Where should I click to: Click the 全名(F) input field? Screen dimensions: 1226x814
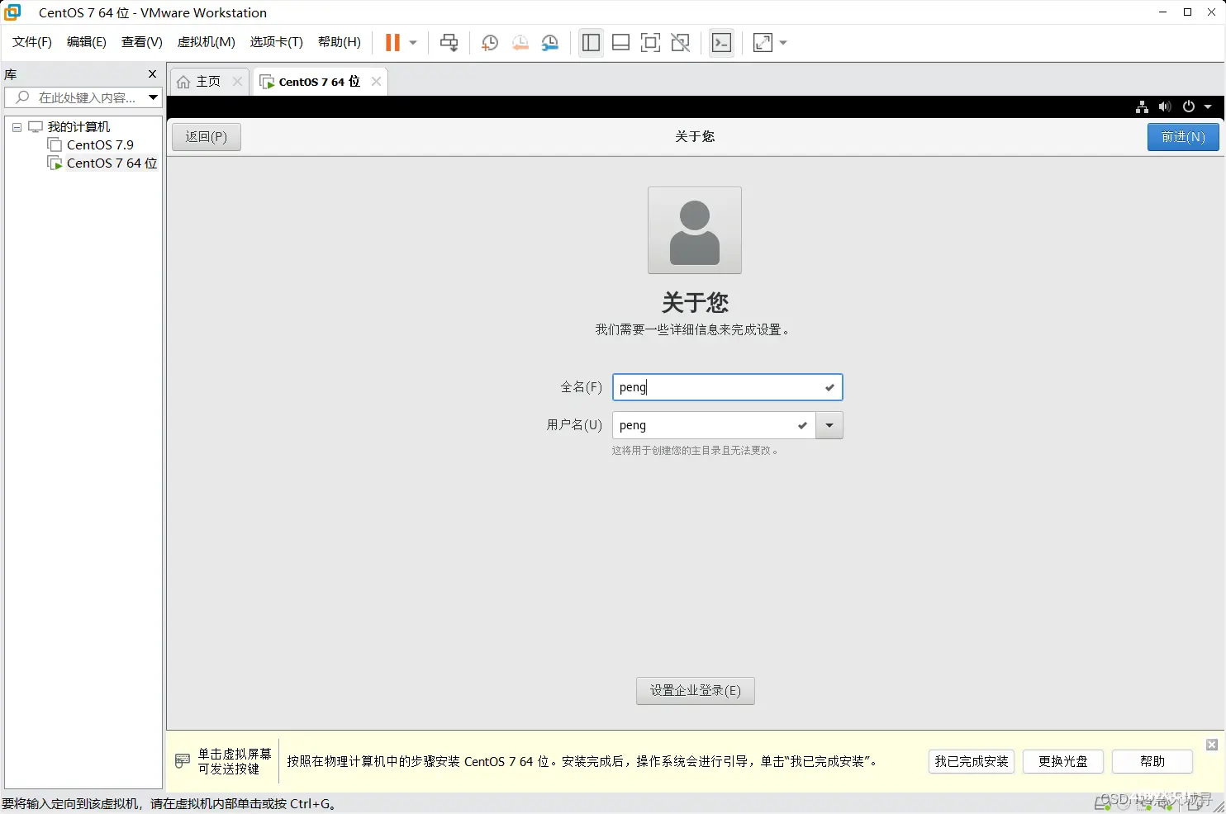[x=728, y=387]
